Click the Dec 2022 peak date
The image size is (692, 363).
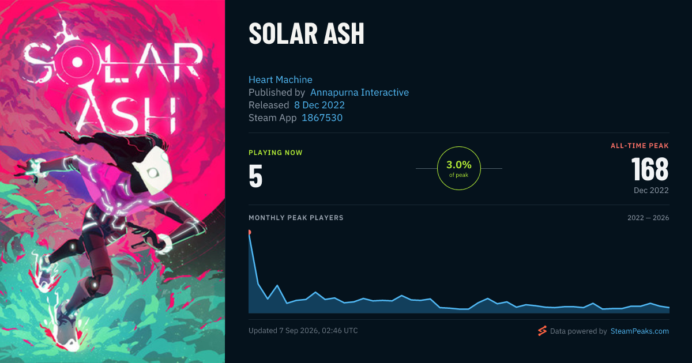[650, 190]
